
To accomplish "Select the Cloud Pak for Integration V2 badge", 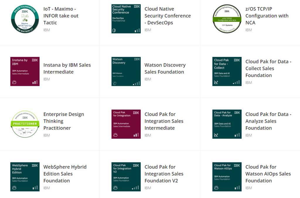I will click(126, 177).
